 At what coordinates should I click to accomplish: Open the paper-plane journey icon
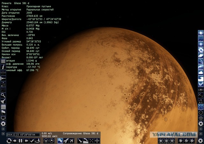pyautogui.click(x=3, y=101)
